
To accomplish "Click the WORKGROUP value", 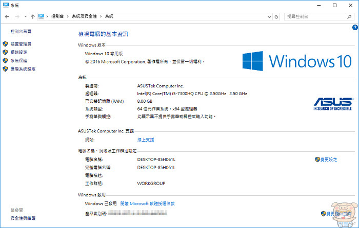I will (x=151, y=184).
